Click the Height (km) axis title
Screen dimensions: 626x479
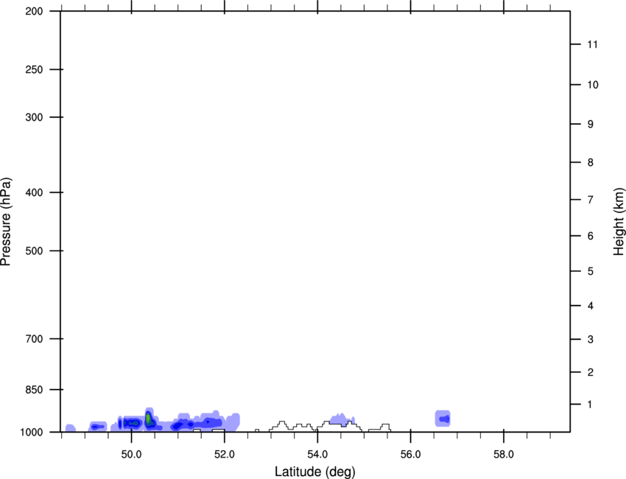point(619,222)
